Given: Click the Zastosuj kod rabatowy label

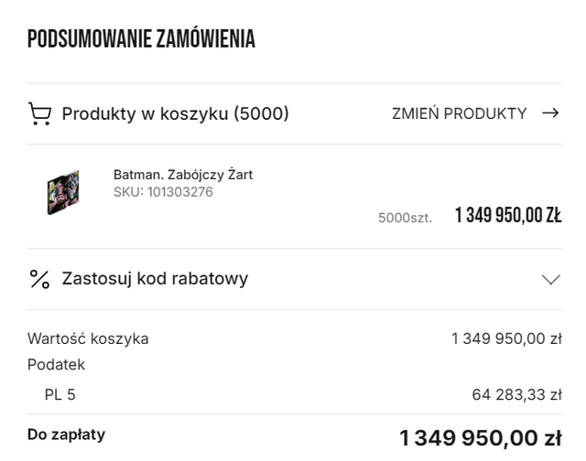Looking at the screenshot, I should click(x=155, y=279).
